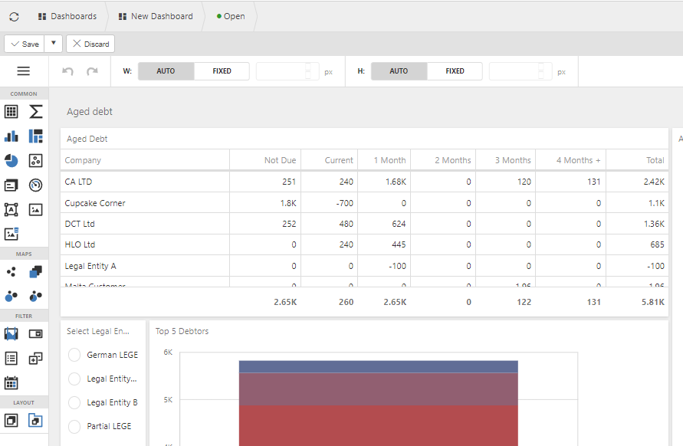
Task: Add a Treemap item from the toolbox
Action: pos(36,136)
